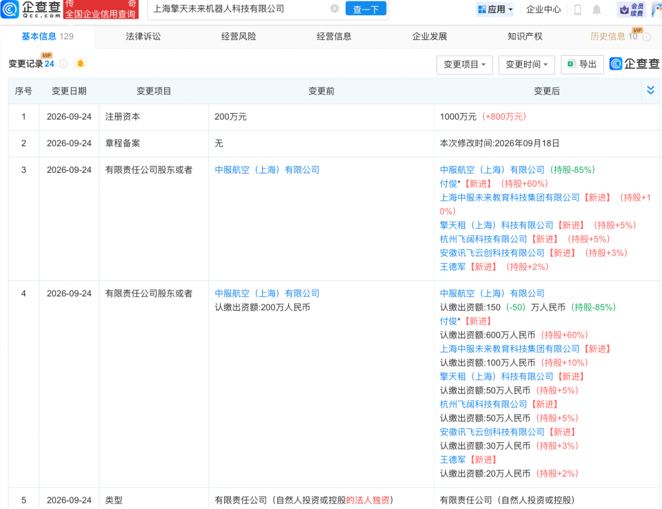Click info icon beside 历史信息 tab
Screen dimensions: 662x509
point(646,37)
